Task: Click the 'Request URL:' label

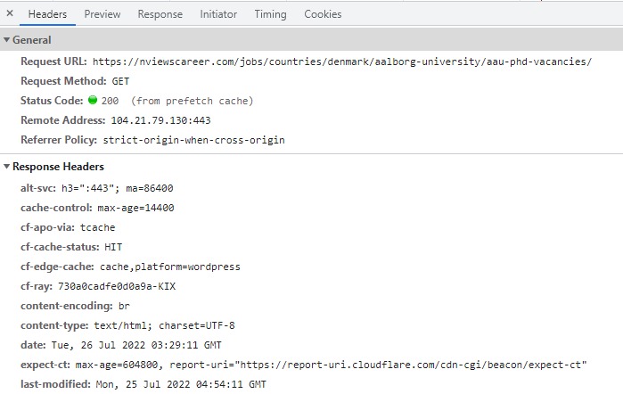Action: [x=53, y=62]
